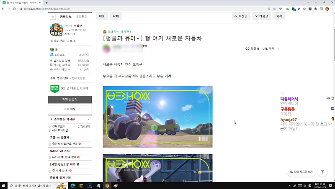335x189 pixels.
Task: Switch to the 카페정보 tab
Action: [x=66, y=16]
